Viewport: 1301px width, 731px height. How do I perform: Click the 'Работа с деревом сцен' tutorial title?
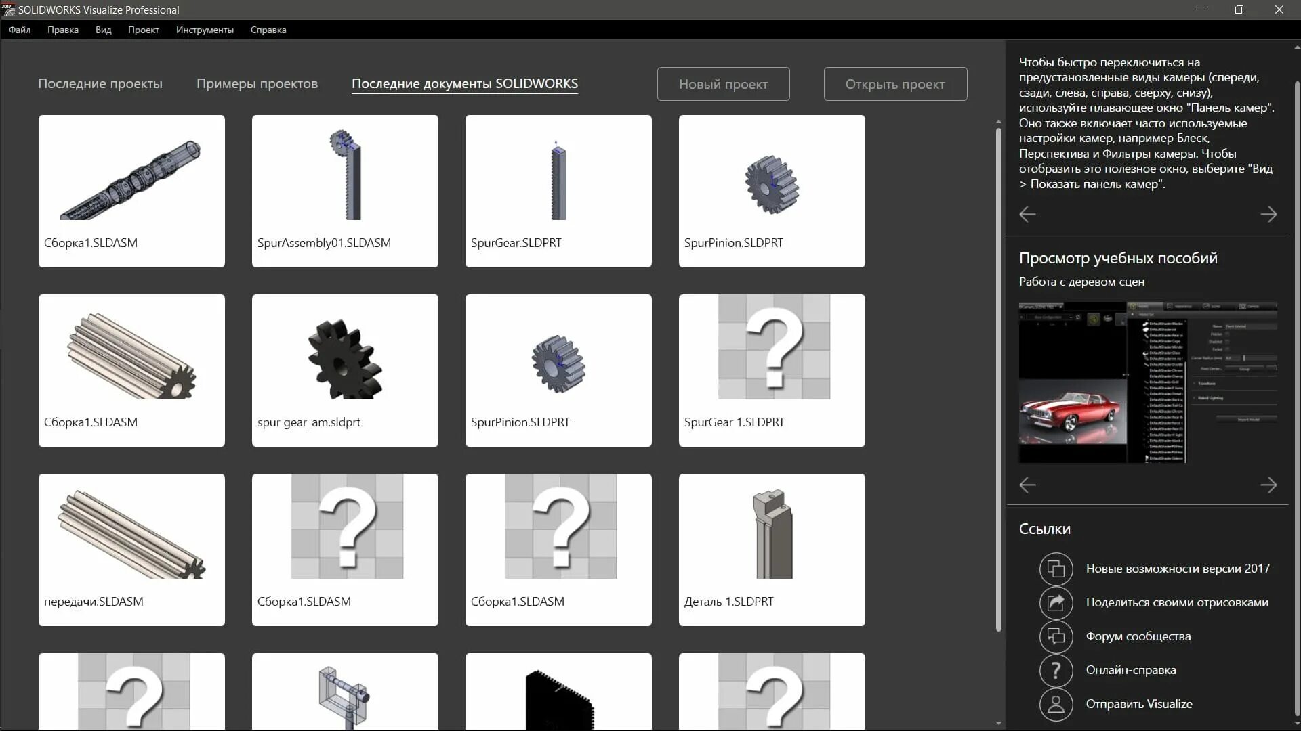point(1081,282)
